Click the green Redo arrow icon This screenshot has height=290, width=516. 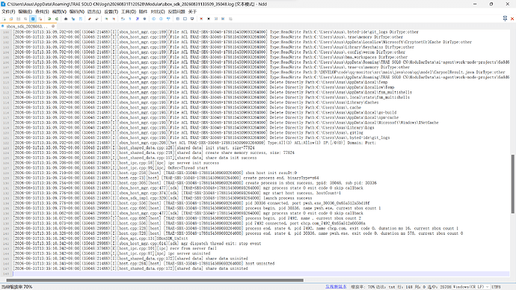click(57, 19)
